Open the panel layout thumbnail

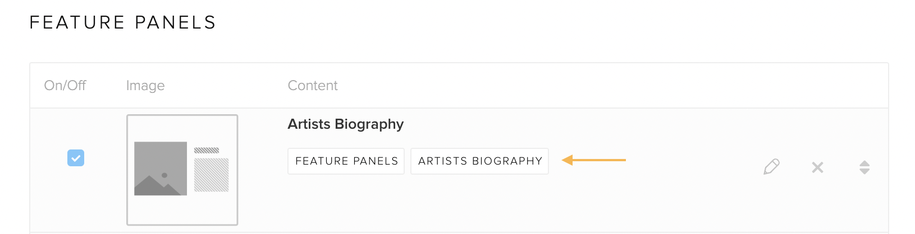pyautogui.click(x=182, y=170)
